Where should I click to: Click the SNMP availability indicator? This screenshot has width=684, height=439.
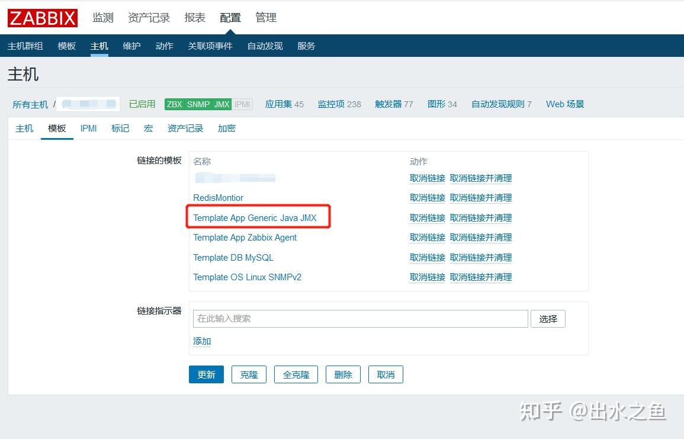[197, 104]
